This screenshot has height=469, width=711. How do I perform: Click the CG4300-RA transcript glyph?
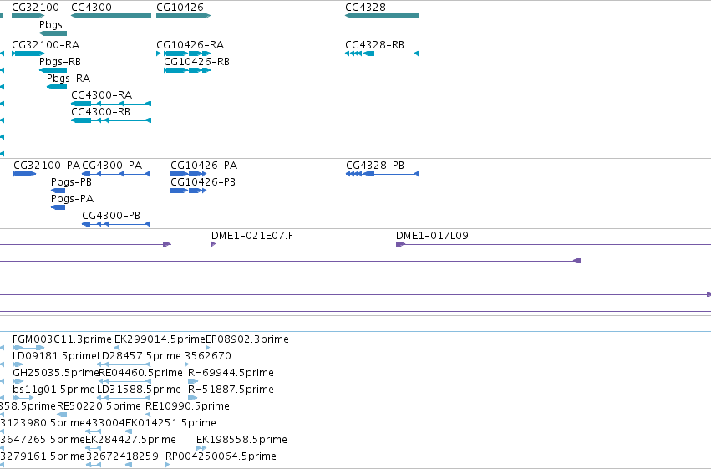[x=111, y=104]
